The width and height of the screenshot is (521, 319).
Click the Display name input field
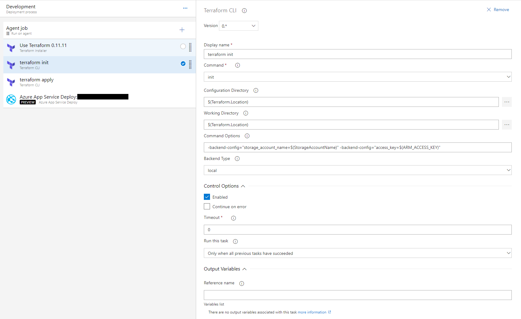tap(358, 54)
